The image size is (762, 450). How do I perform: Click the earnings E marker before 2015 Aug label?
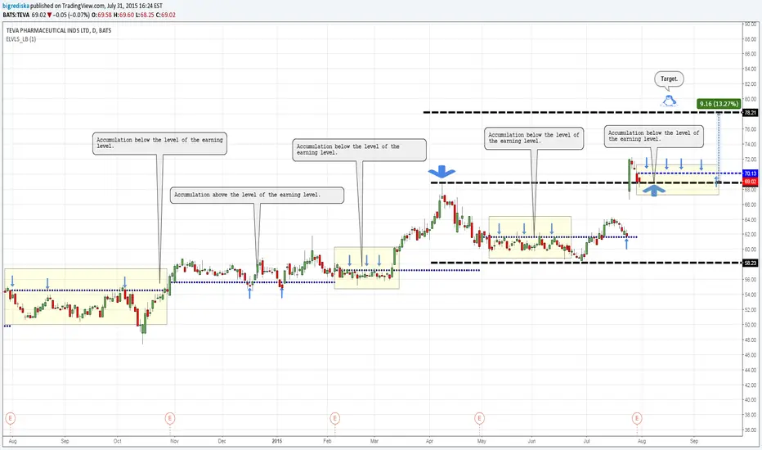point(637,418)
